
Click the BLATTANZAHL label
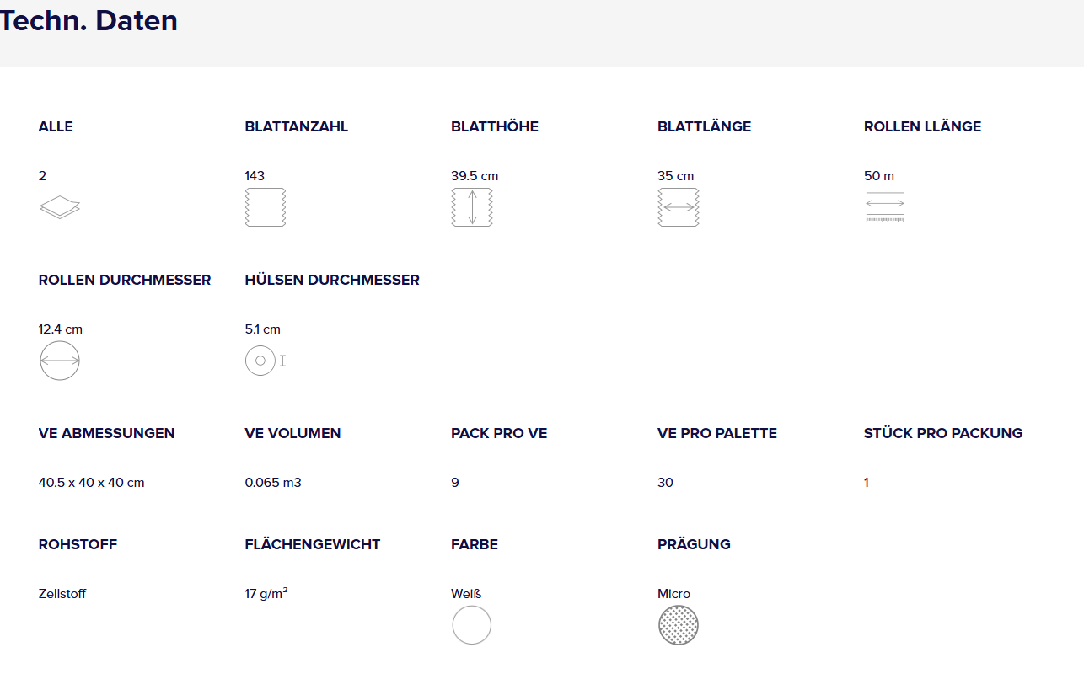point(296,126)
